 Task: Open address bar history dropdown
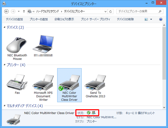tap(106, 11)
